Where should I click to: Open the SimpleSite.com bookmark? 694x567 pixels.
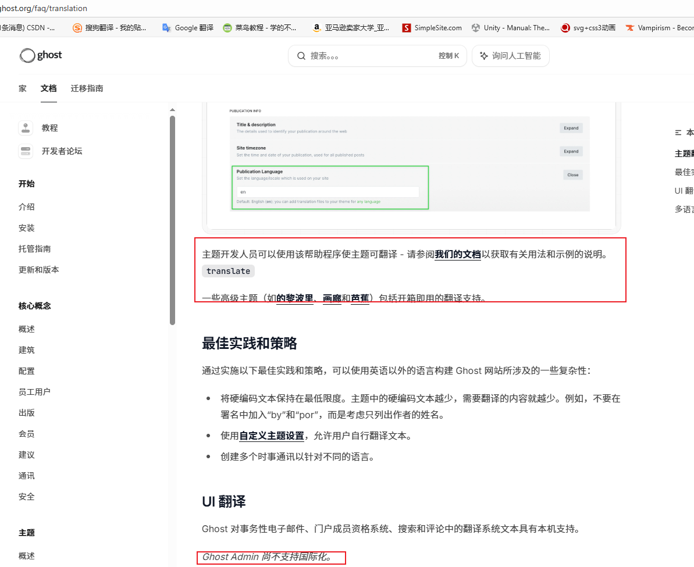(432, 27)
